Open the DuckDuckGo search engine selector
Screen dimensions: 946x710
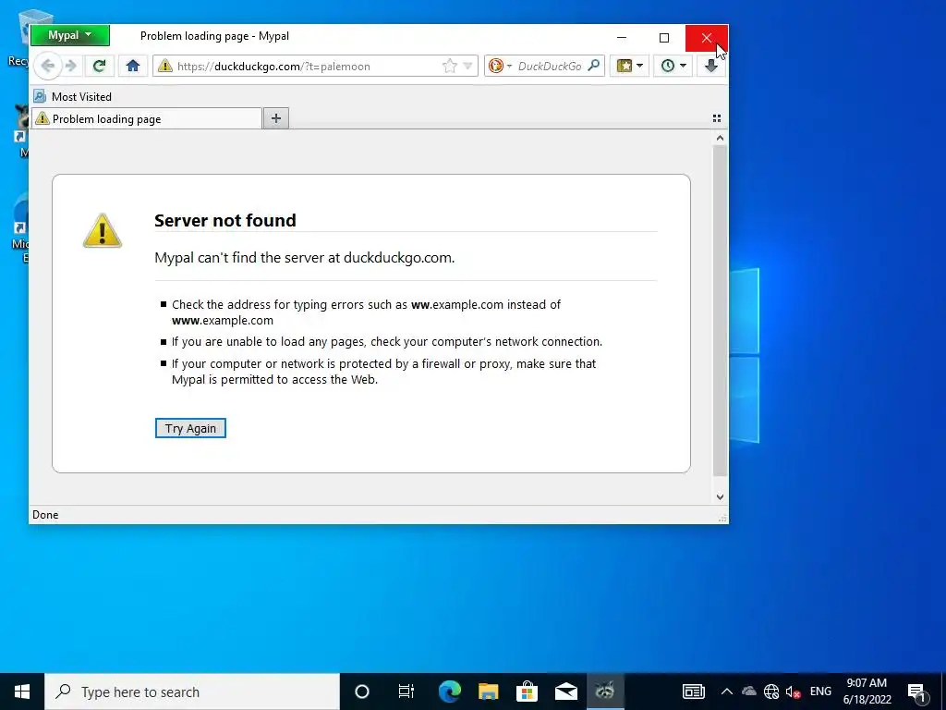tap(500, 67)
